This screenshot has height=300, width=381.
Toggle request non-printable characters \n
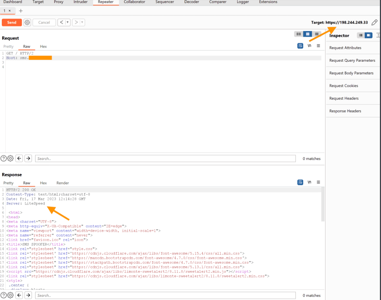coord(309,46)
